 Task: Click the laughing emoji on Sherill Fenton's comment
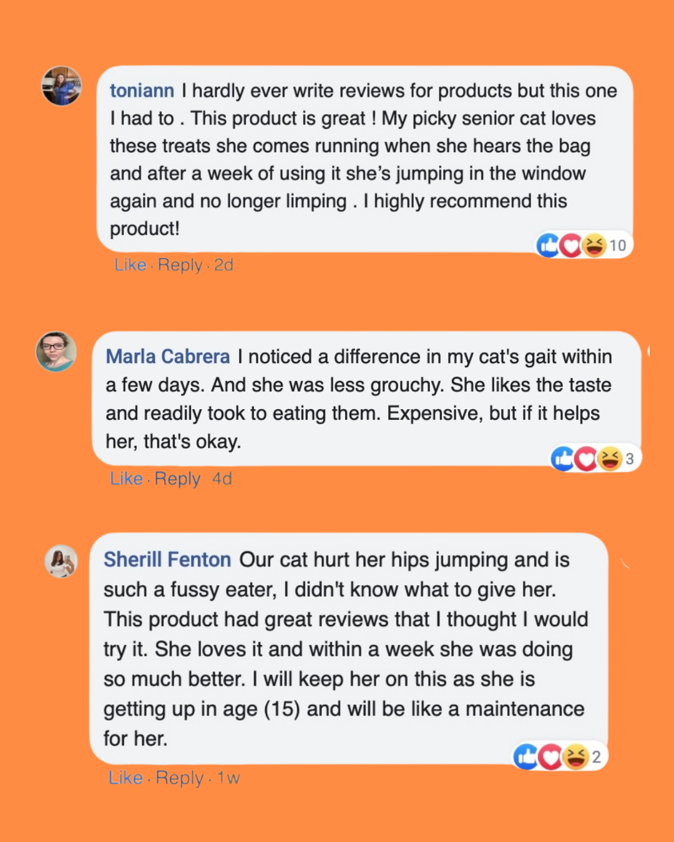click(x=575, y=757)
